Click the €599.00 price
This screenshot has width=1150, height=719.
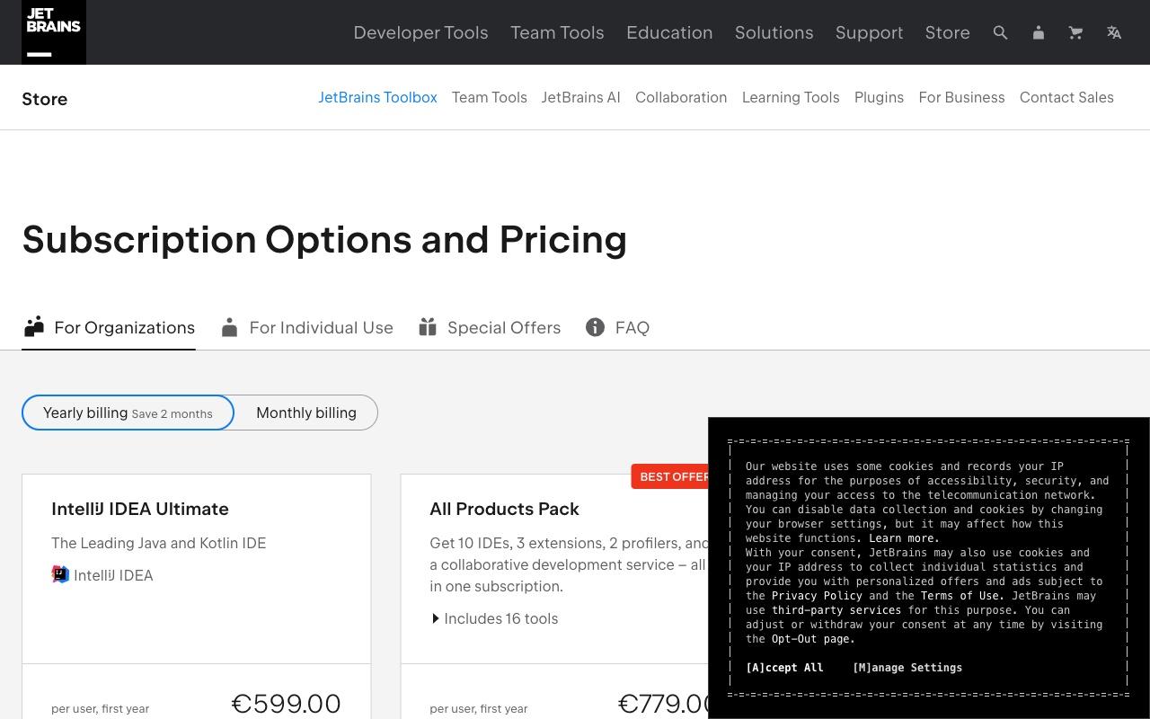pos(286,703)
